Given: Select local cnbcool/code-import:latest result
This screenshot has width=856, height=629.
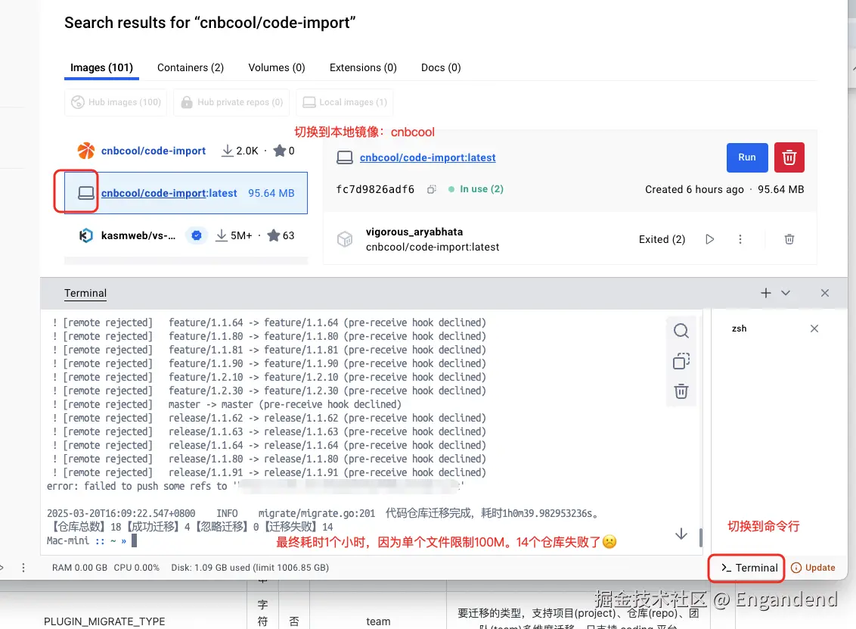Looking at the screenshot, I should pyautogui.click(x=186, y=193).
